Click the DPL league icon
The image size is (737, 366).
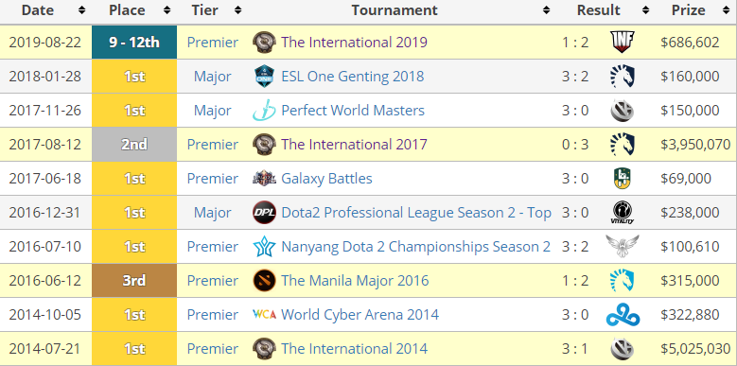(x=264, y=213)
